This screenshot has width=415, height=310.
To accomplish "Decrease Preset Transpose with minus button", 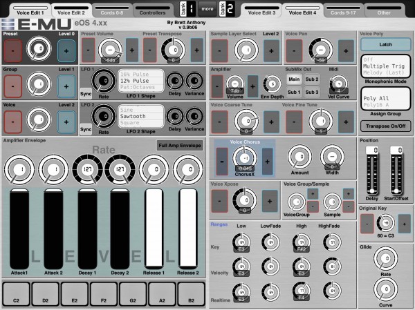I will 150,50.
